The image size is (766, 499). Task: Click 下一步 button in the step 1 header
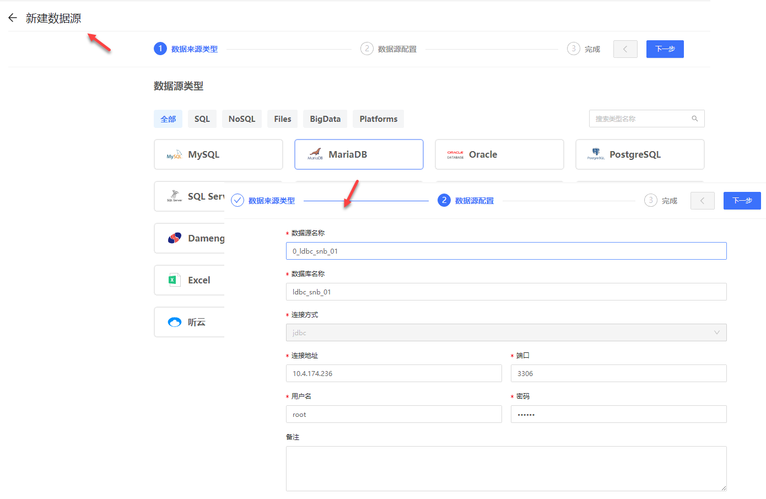665,49
